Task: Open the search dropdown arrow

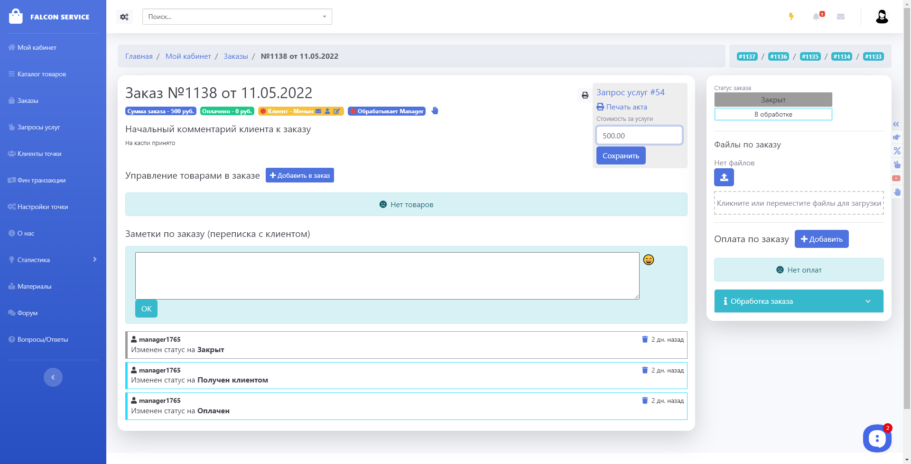Action: tap(325, 17)
